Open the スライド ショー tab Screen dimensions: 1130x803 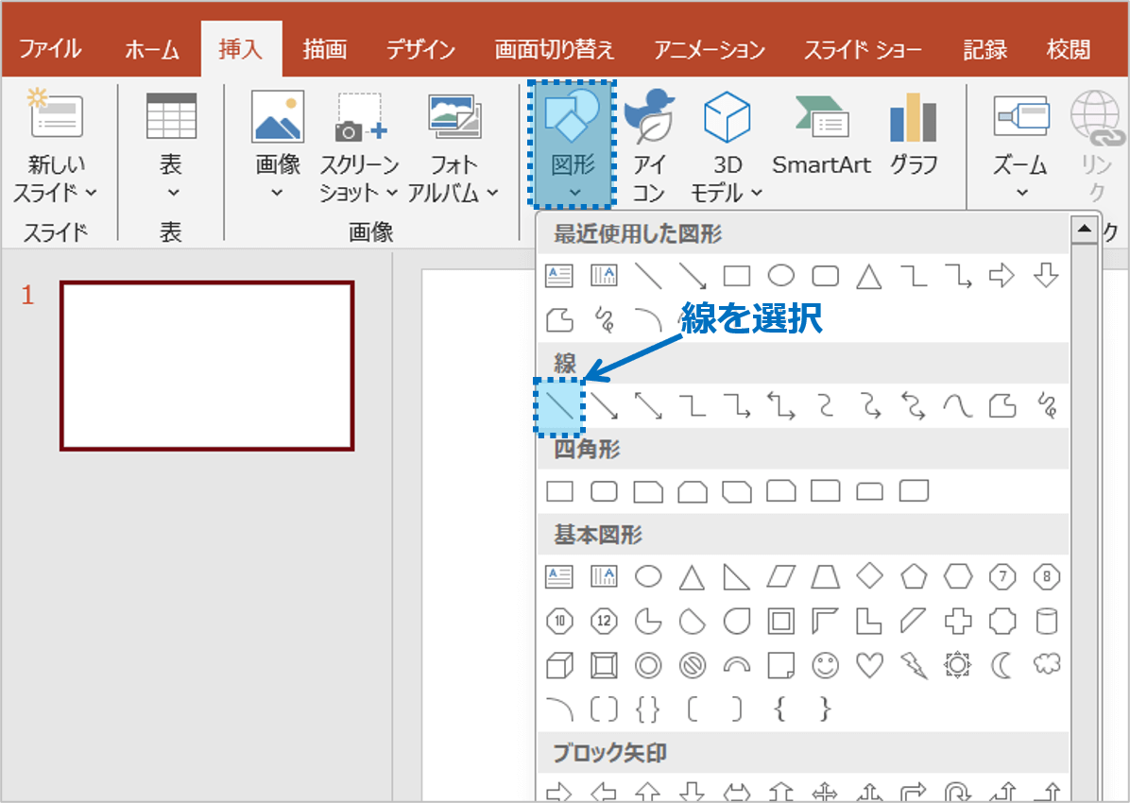coord(863,49)
